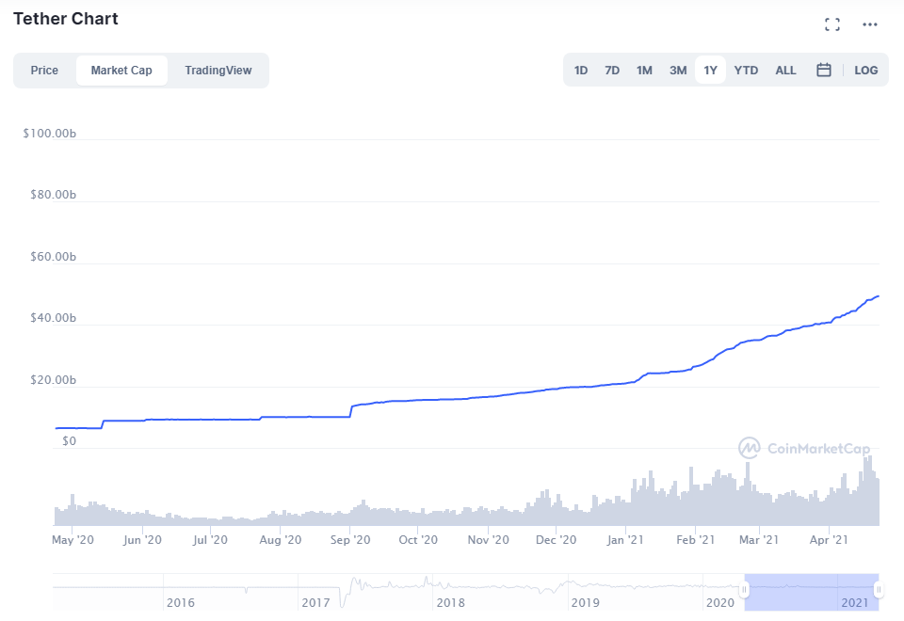Click the $20.00b axis label

click(x=53, y=380)
